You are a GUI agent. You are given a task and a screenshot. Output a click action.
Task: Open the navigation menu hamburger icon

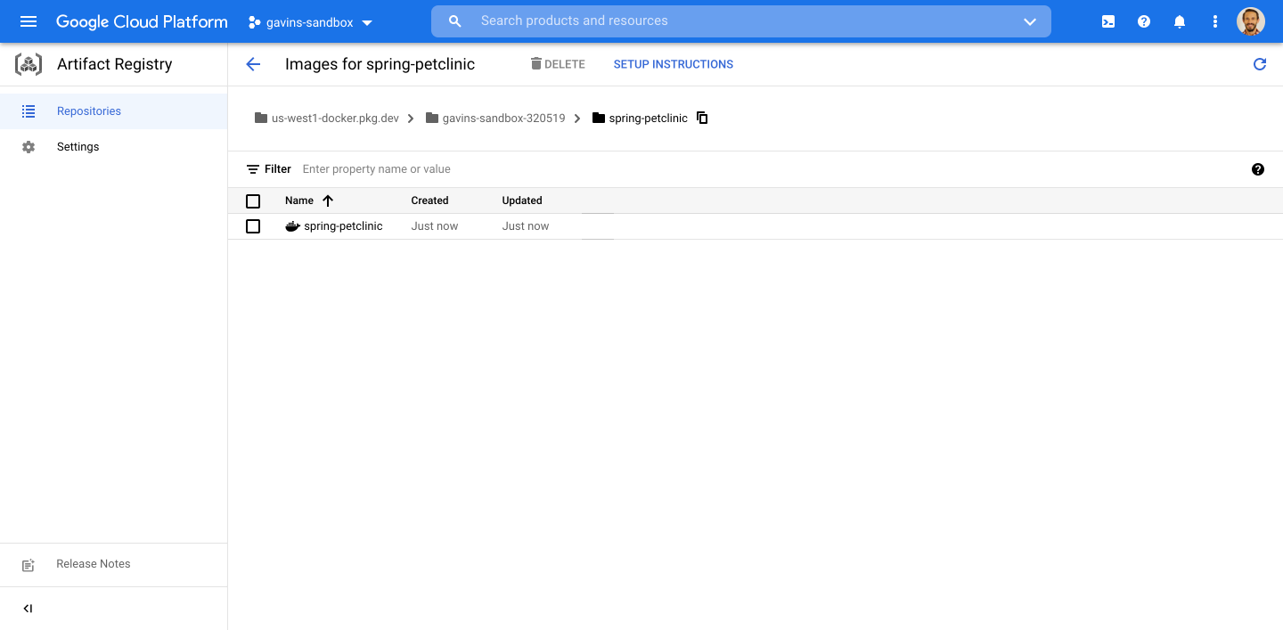29,21
